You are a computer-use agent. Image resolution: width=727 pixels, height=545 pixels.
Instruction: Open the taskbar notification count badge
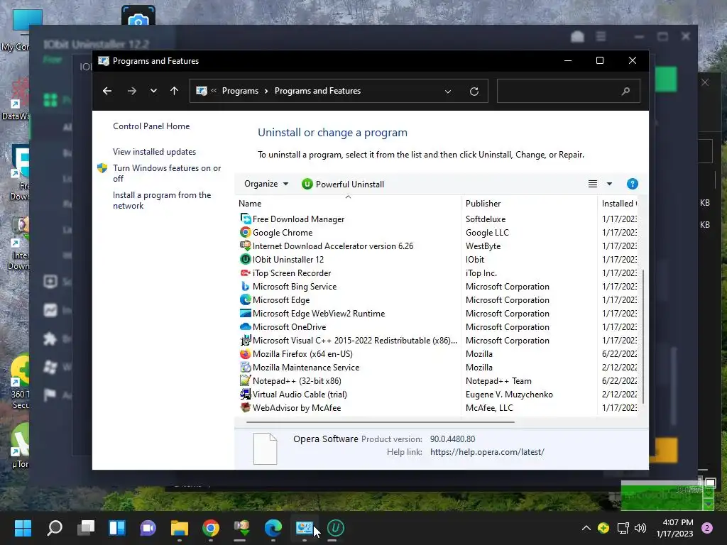[x=707, y=528]
